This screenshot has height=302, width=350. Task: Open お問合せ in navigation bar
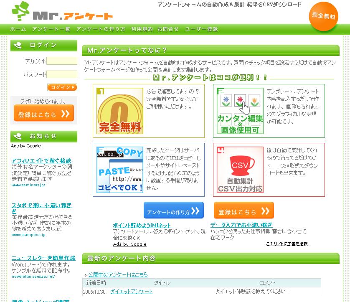click(x=168, y=29)
